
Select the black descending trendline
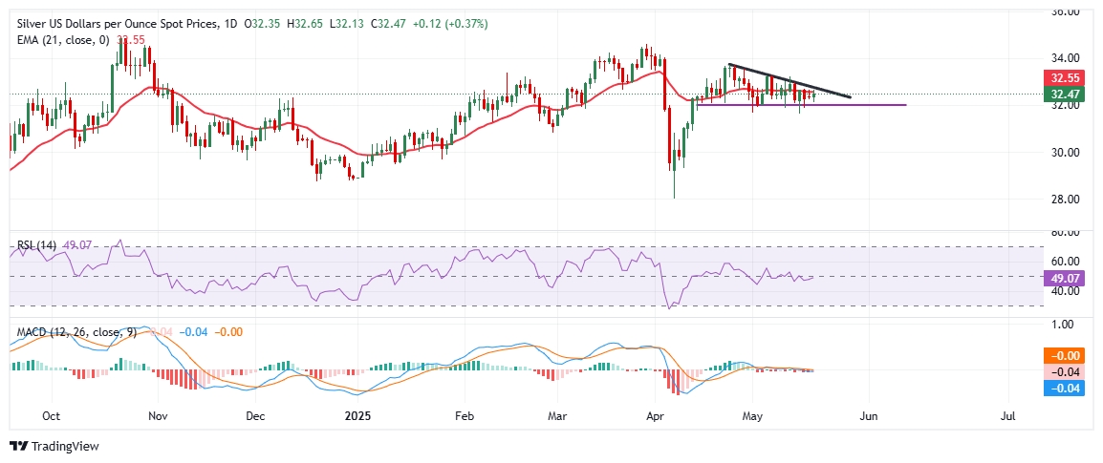click(x=789, y=80)
